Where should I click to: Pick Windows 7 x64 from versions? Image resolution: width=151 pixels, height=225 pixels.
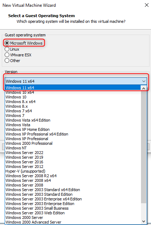(73, 111)
